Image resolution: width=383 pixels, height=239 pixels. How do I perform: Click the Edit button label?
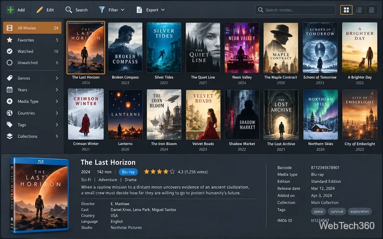pyautogui.click(x=50, y=10)
